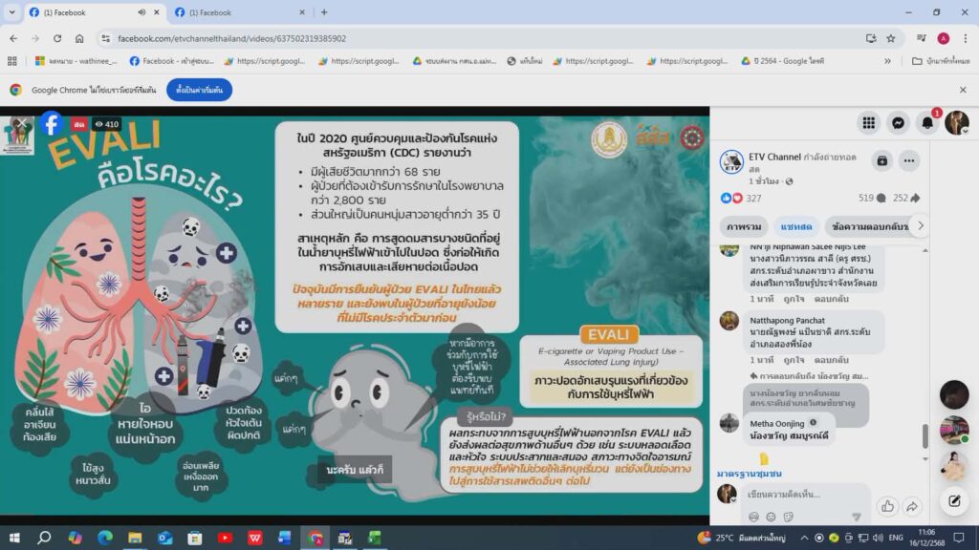Mute the audio on first Facebook tab

coord(141,12)
